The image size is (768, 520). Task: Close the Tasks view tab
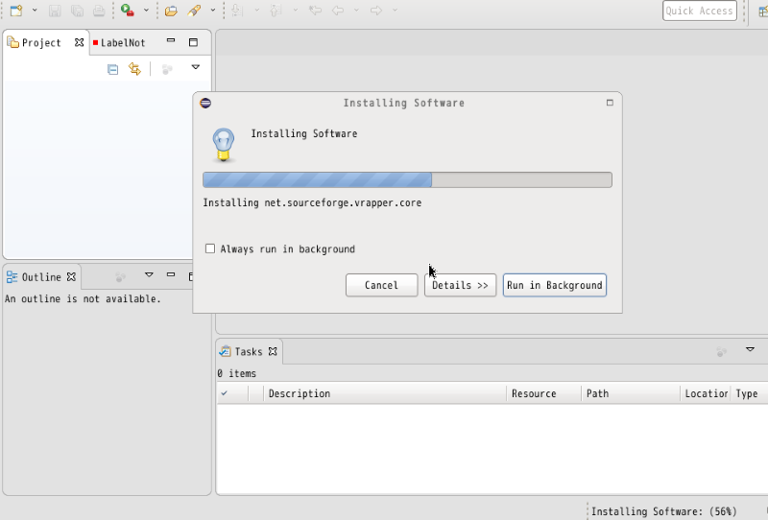pos(273,351)
